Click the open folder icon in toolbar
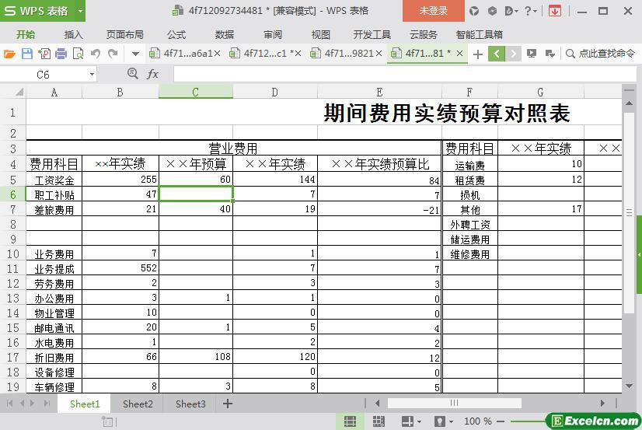642x430 pixels. point(9,54)
